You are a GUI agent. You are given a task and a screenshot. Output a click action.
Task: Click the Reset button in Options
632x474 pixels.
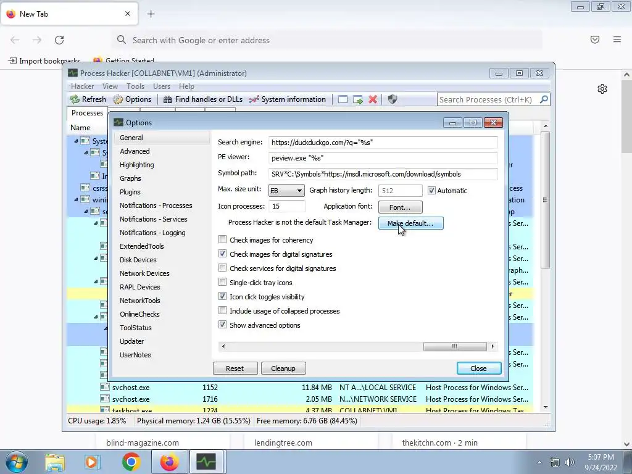tap(235, 368)
